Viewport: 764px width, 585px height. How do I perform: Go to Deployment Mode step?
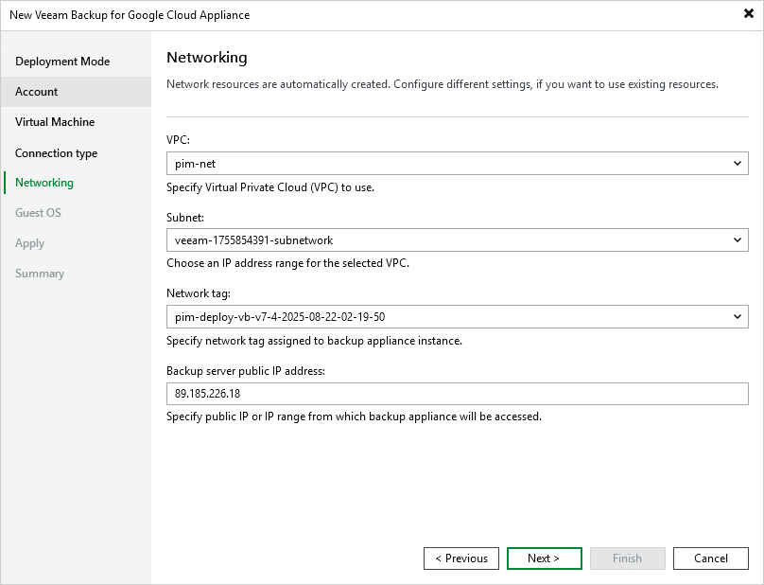[62, 62]
